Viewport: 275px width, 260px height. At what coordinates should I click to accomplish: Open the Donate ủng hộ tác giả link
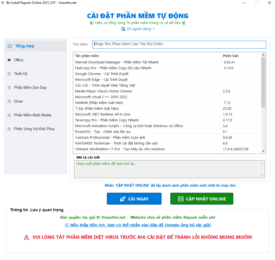click(138, 225)
